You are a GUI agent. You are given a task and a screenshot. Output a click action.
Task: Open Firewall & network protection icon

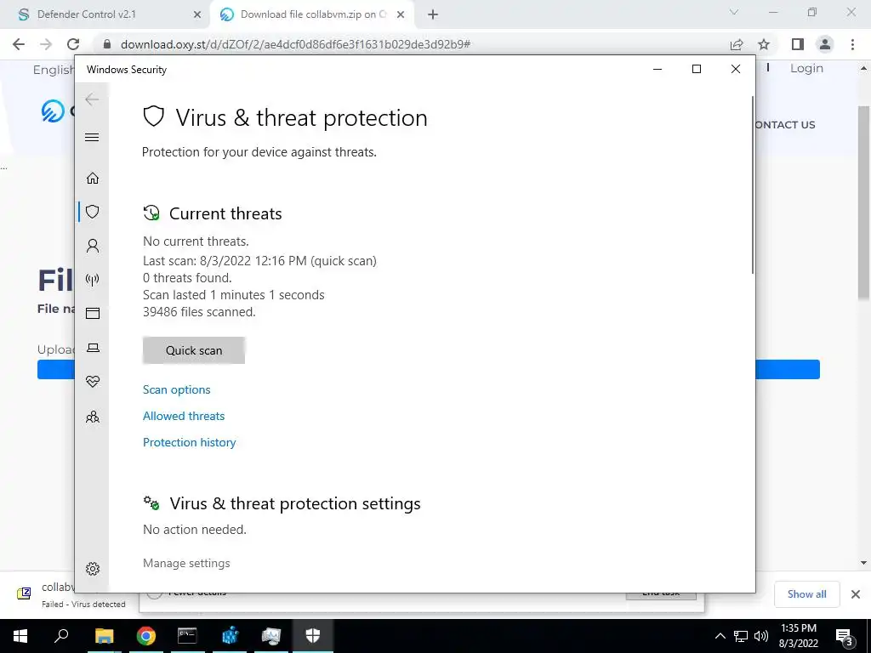(93, 279)
